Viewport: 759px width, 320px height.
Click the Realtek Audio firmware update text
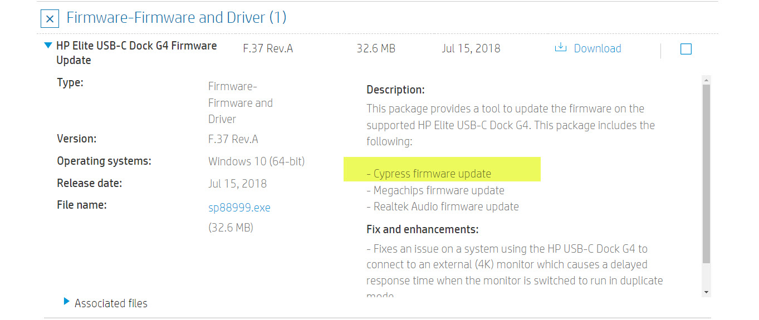tap(442, 206)
